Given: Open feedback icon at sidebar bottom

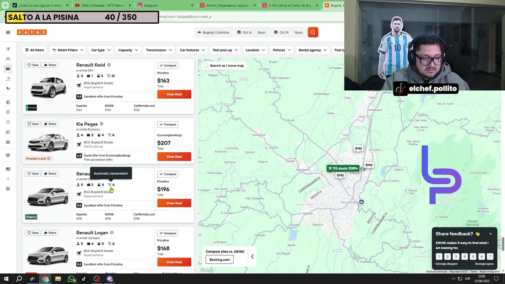Looking at the screenshot, I should 8,189.
